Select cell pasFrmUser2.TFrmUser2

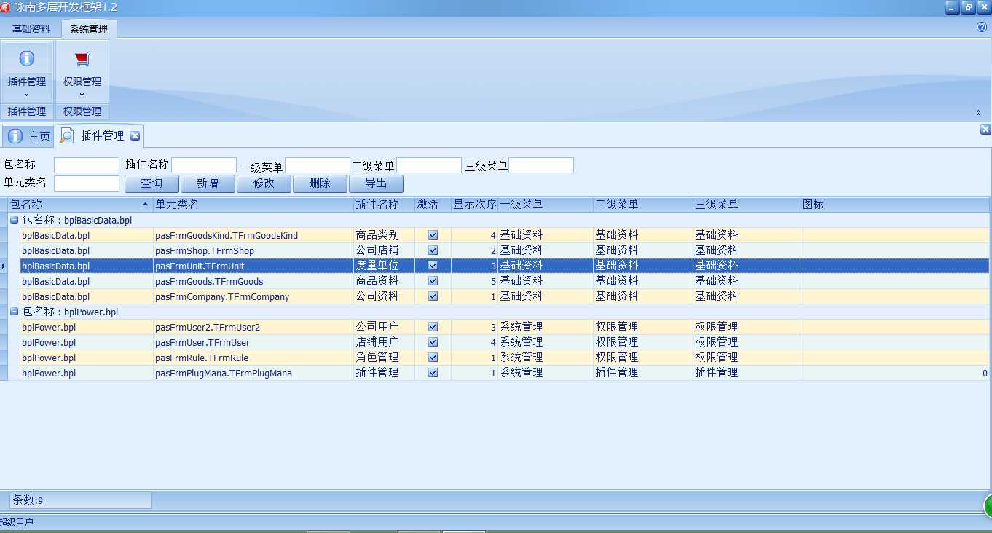click(x=253, y=327)
